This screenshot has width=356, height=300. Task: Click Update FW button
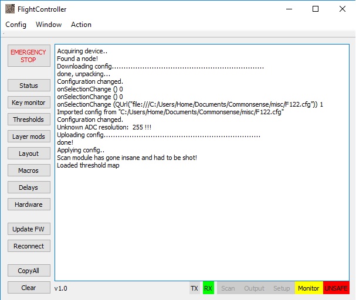(29, 229)
